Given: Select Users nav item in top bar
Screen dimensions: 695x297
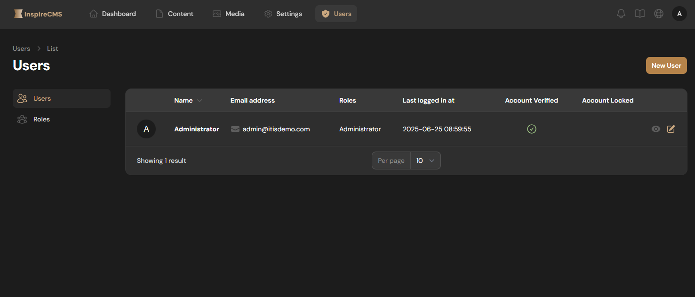Looking at the screenshot, I should (336, 14).
